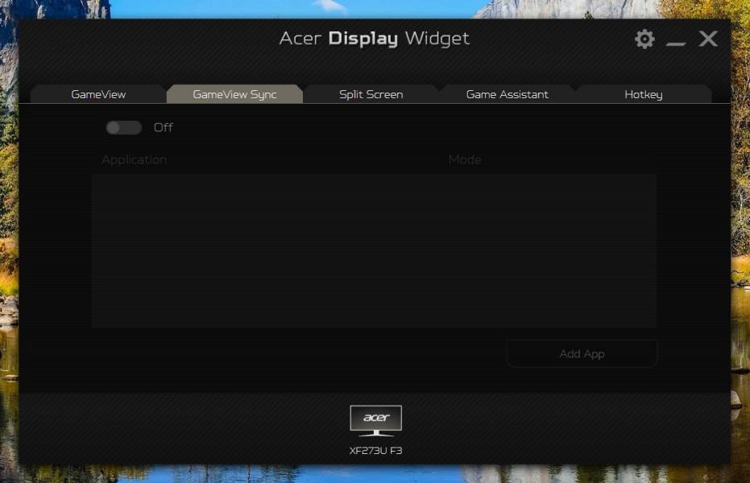This screenshot has height=483, width=750.
Task: Click the Mode column header
Action: click(x=465, y=159)
